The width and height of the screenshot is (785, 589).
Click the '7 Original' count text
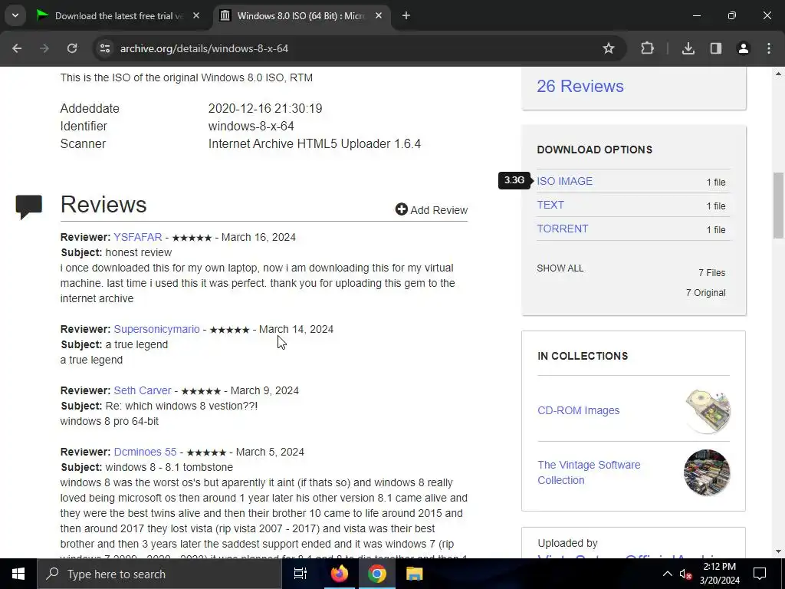[705, 293]
